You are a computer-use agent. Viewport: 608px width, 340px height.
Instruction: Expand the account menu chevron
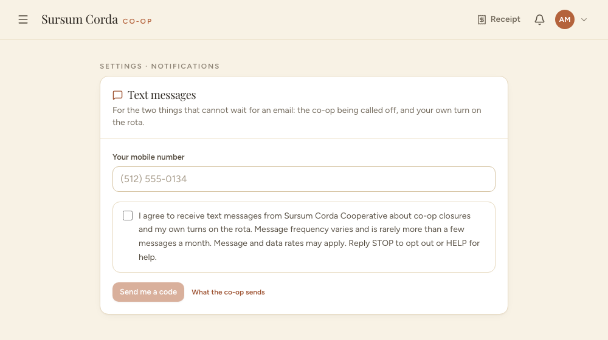[584, 20]
